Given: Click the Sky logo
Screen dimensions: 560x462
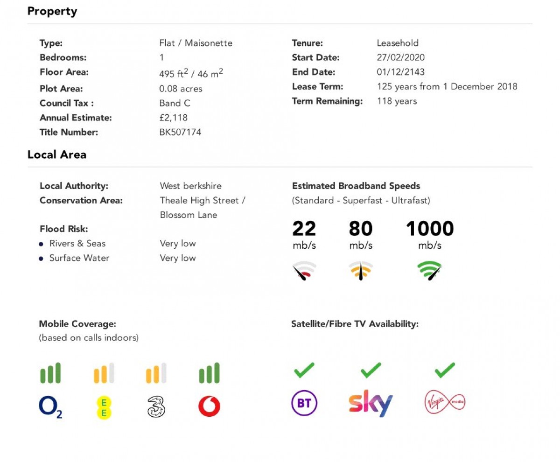Looking at the screenshot, I should (x=371, y=403).
